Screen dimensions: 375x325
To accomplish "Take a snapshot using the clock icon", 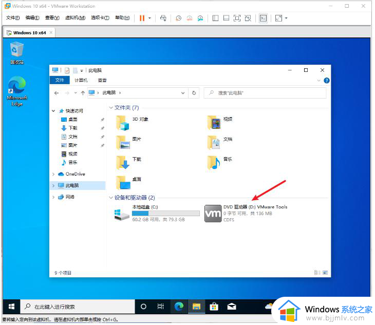I will (178, 18).
